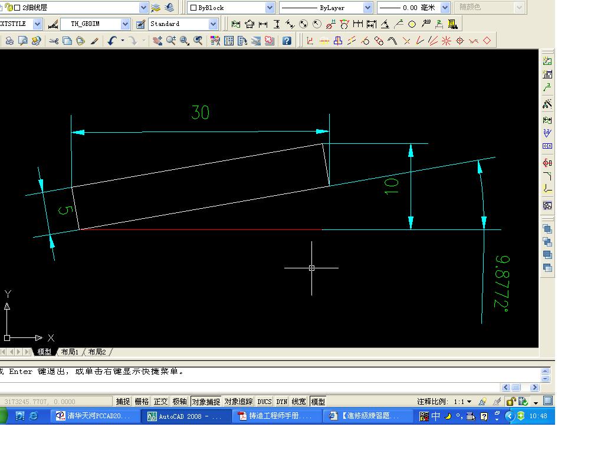Switch to the 模型 tab
604x453 pixels.
tap(44, 352)
